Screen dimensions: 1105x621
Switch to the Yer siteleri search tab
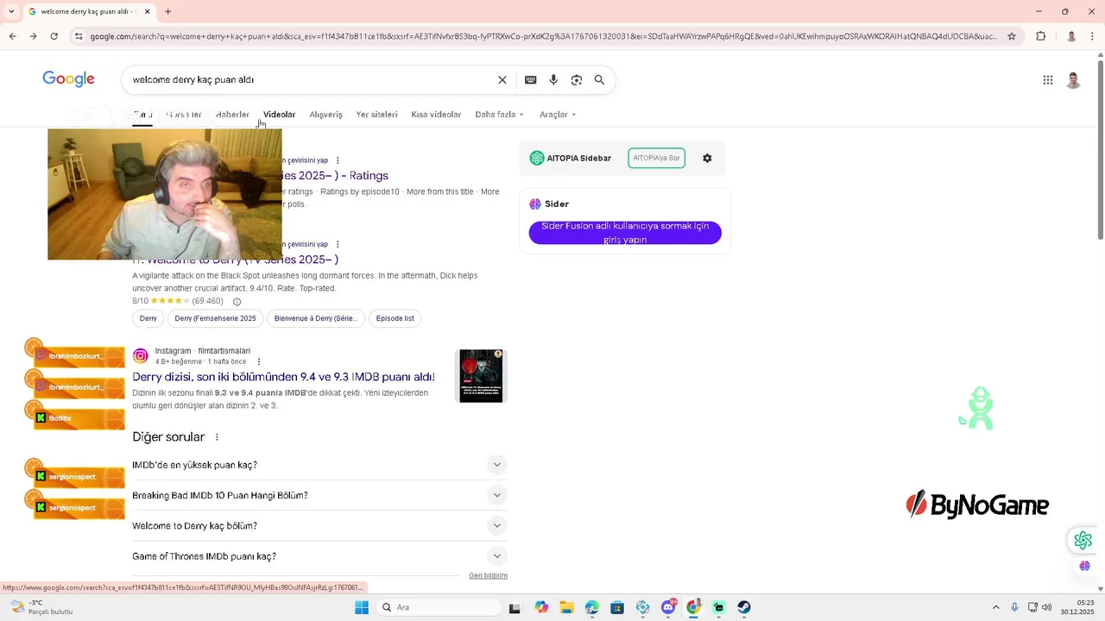376,114
